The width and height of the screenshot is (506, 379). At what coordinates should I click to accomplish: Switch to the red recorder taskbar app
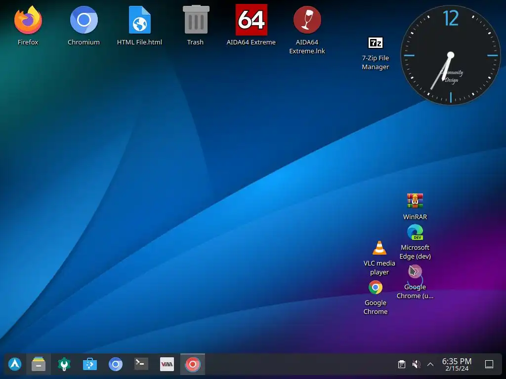(x=193, y=364)
